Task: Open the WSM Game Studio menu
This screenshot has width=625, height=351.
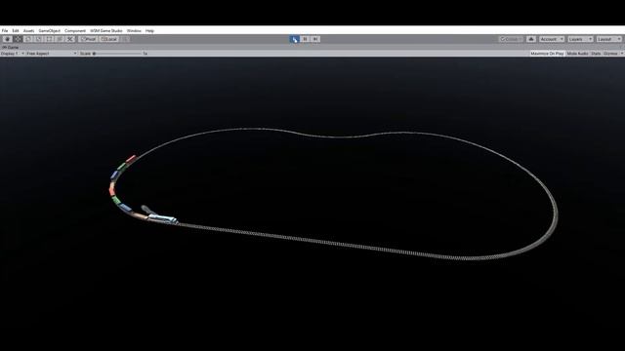Action: click(106, 30)
